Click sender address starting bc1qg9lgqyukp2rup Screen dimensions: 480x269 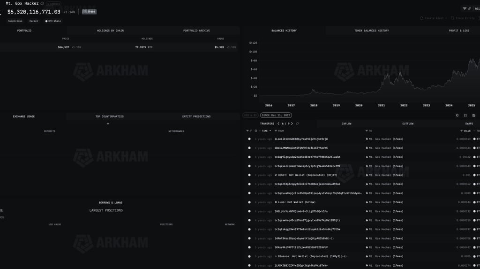coord(307,157)
